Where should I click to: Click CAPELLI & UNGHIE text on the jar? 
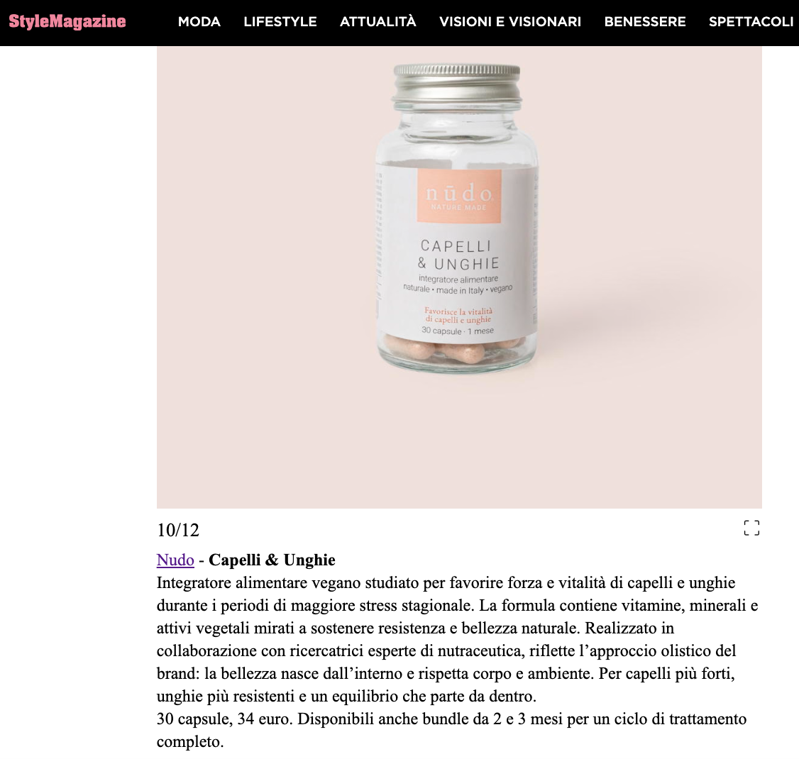tap(458, 255)
